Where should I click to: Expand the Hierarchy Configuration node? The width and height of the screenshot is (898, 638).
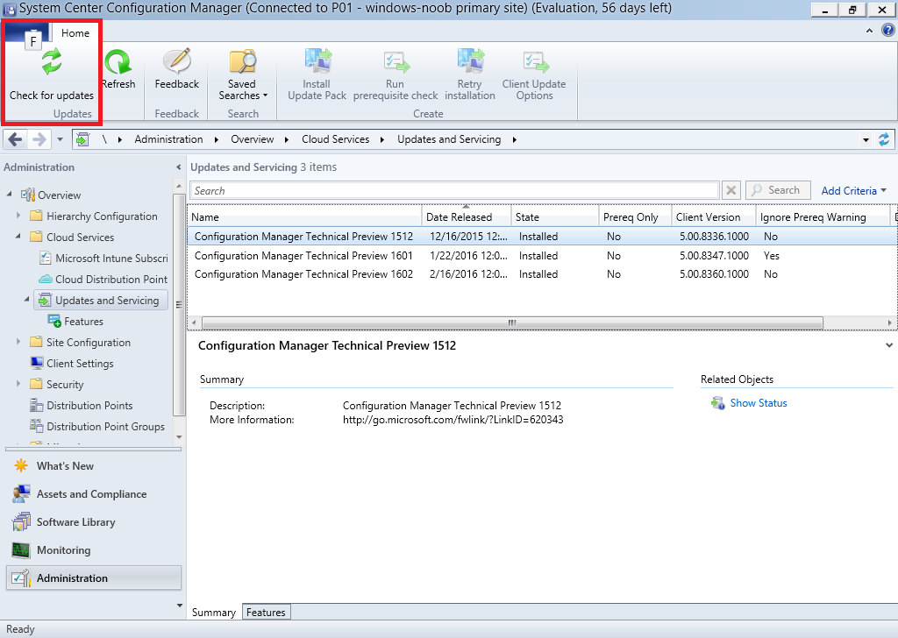(18, 216)
